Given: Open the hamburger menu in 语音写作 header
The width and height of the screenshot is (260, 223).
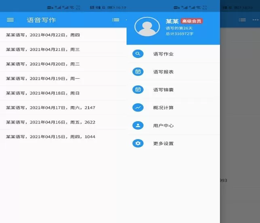Looking at the screenshot, I should point(10,20).
